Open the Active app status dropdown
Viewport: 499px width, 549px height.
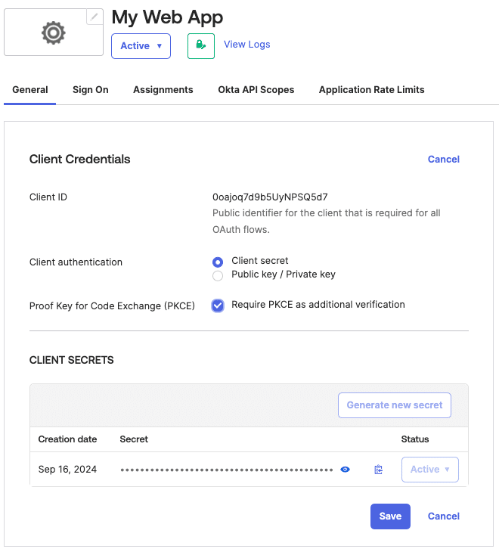141,46
